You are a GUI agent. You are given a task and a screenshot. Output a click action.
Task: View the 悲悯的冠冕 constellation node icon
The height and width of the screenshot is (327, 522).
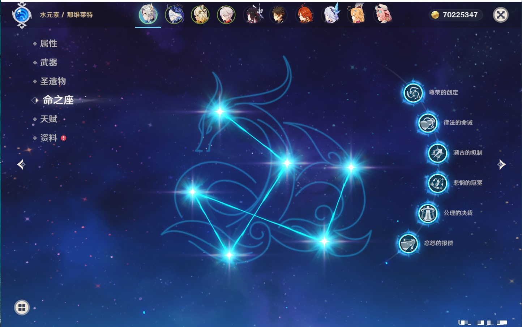[x=437, y=183]
